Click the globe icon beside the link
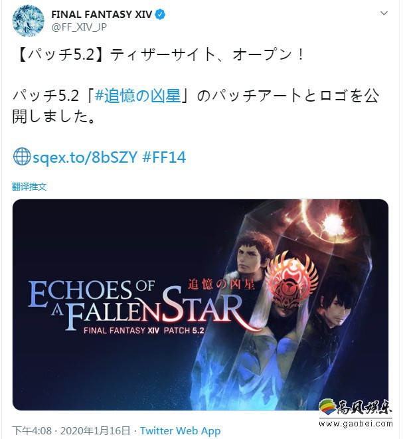This screenshot has height=439, width=403. [x=21, y=157]
